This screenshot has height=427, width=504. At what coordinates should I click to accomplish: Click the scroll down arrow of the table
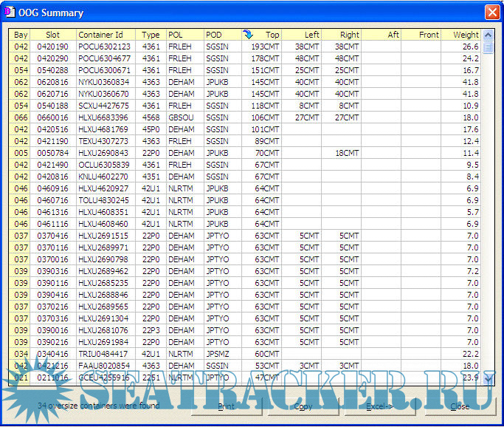[488, 378]
